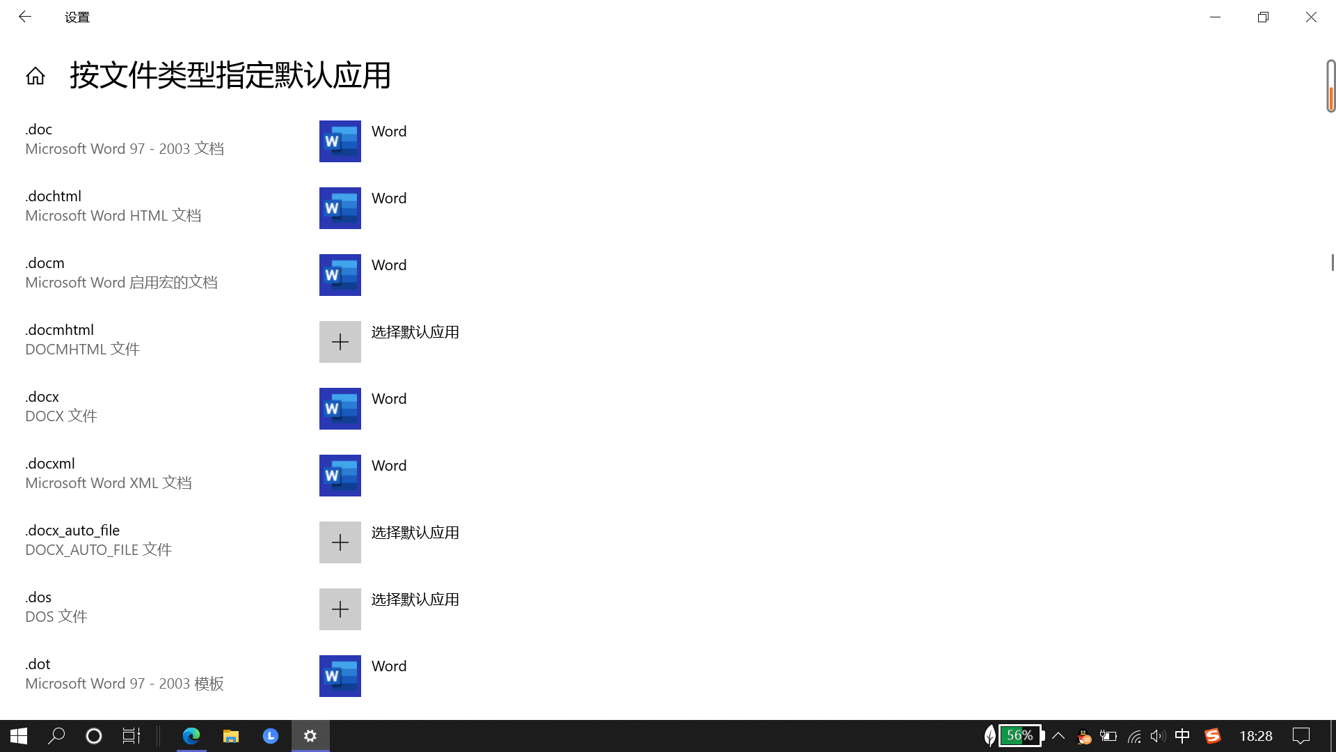
Task: Open File Explorer from taskbar
Action: click(231, 736)
